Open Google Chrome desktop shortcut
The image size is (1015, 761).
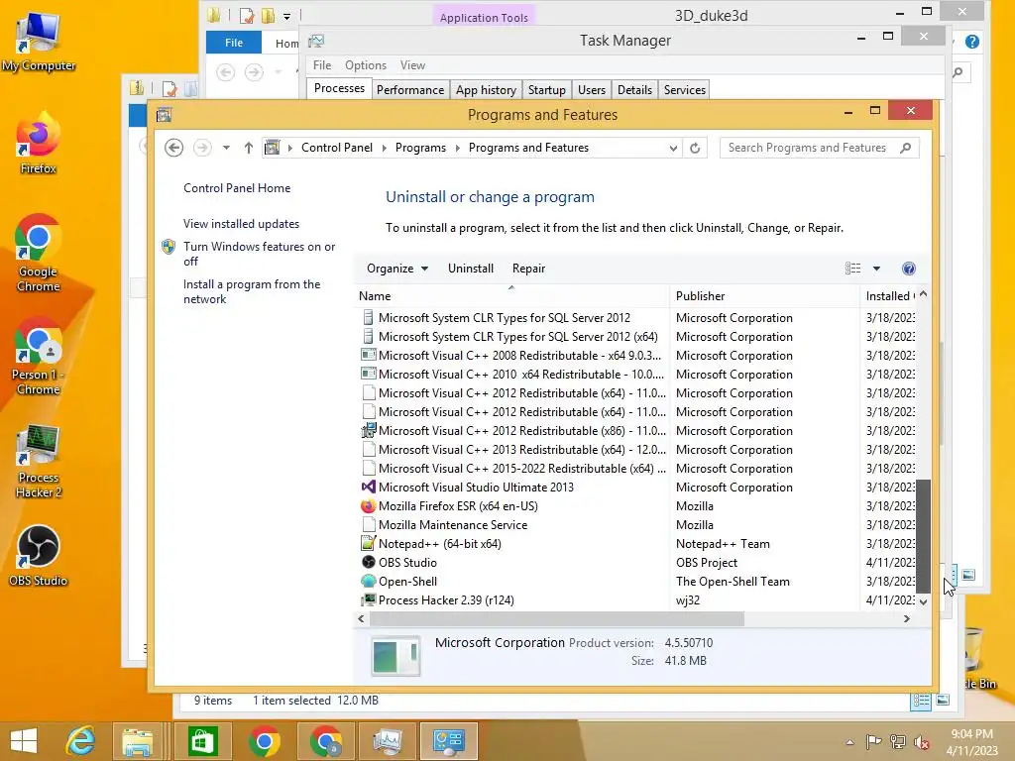[x=38, y=254]
